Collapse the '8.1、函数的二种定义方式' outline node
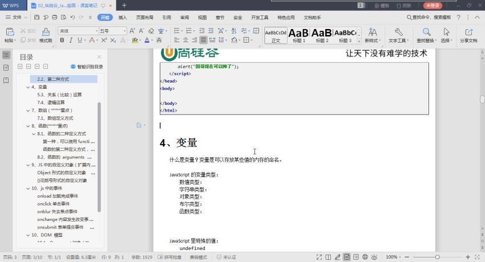This screenshot has width=485, height=262. pyautogui.click(x=34, y=134)
